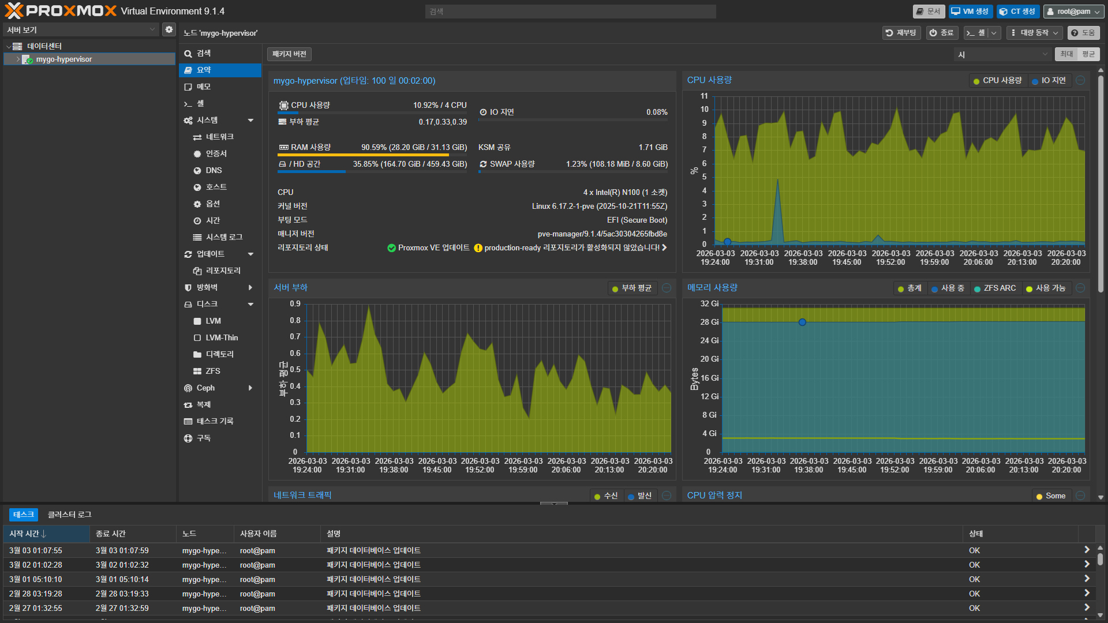The width and height of the screenshot is (1108, 623).
Task: Click the top search (검색) input field
Action: click(570, 11)
